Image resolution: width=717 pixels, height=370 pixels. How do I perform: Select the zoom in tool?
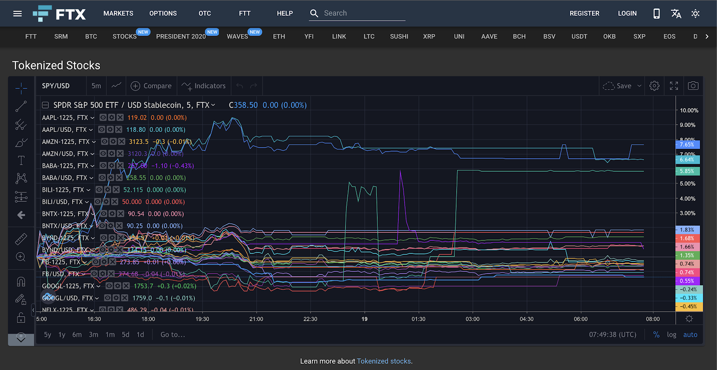pos(21,257)
